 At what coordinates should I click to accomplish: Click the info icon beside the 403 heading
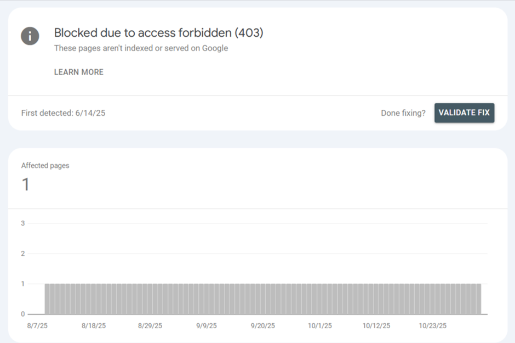point(30,36)
